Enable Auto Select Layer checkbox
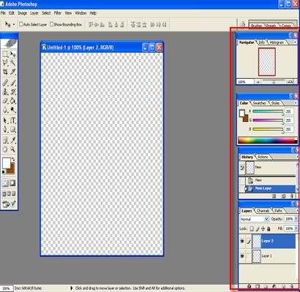Viewport: 300px width, 292px height. [x=20, y=24]
